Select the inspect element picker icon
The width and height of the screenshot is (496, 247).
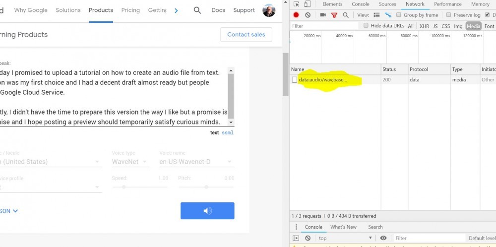(x=296, y=4)
